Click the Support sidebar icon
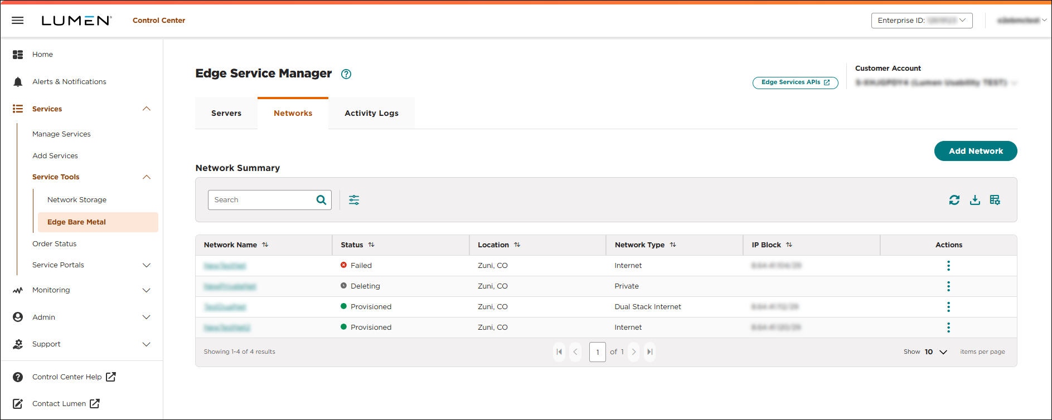Screen dimensions: 1052x420 point(18,344)
